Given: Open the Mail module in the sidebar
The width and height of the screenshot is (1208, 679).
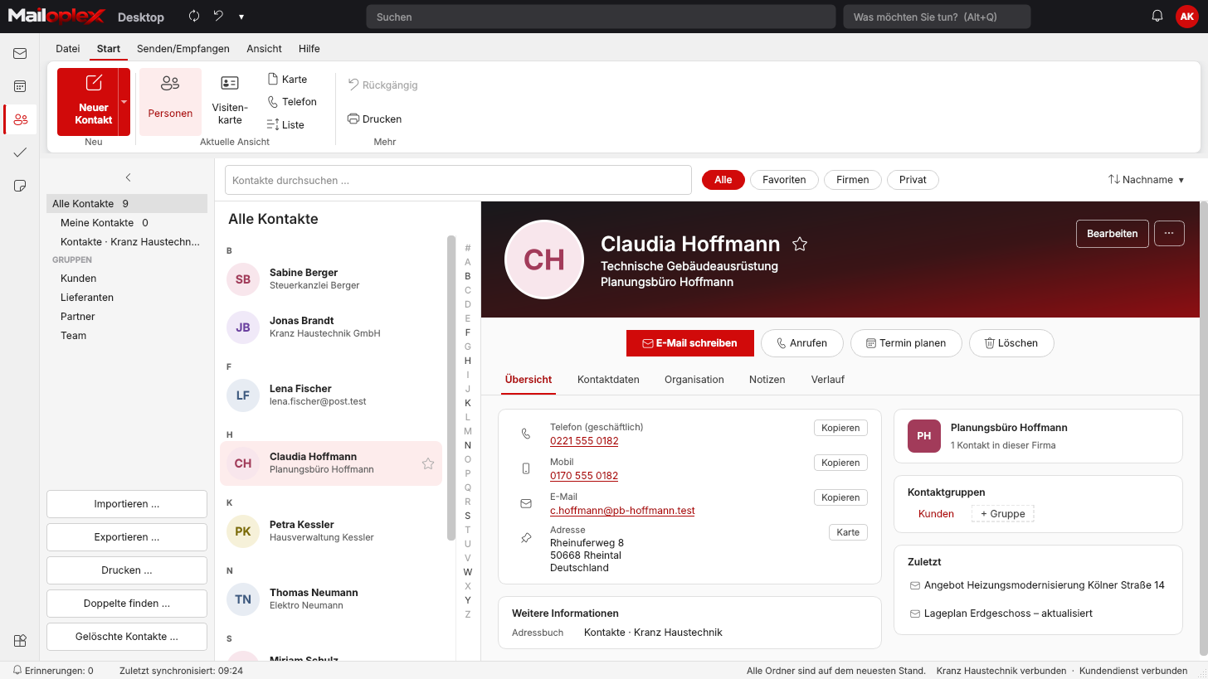Looking at the screenshot, I should pyautogui.click(x=20, y=54).
